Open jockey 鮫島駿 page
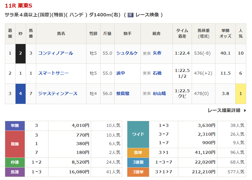The width and height of the screenshot is (252, 180). pyautogui.click(x=123, y=93)
